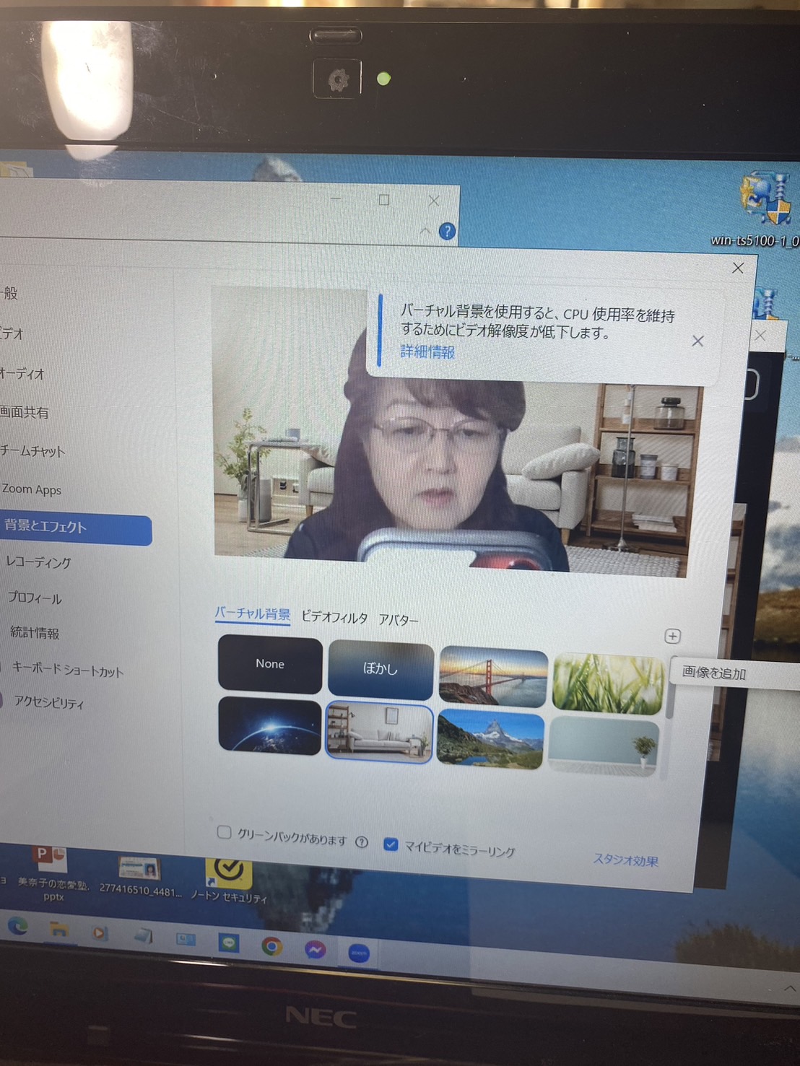
Task: Open Studio Effects (スタジオ効果) link
Action: click(625, 860)
